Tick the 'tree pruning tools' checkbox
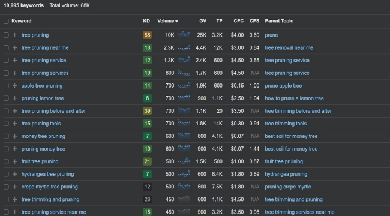 coord(6,124)
